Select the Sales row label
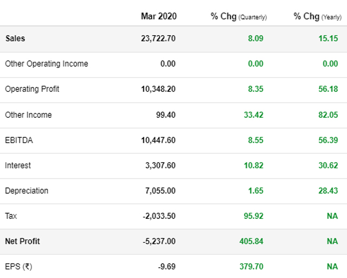Image resolution: width=347 pixels, height=278 pixels. [x=15, y=39]
